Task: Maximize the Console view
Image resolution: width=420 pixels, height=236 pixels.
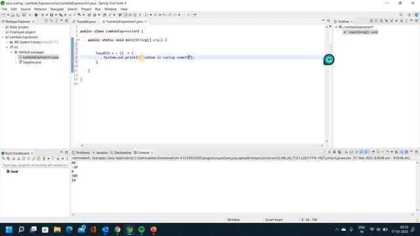Action: coord(417,152)
